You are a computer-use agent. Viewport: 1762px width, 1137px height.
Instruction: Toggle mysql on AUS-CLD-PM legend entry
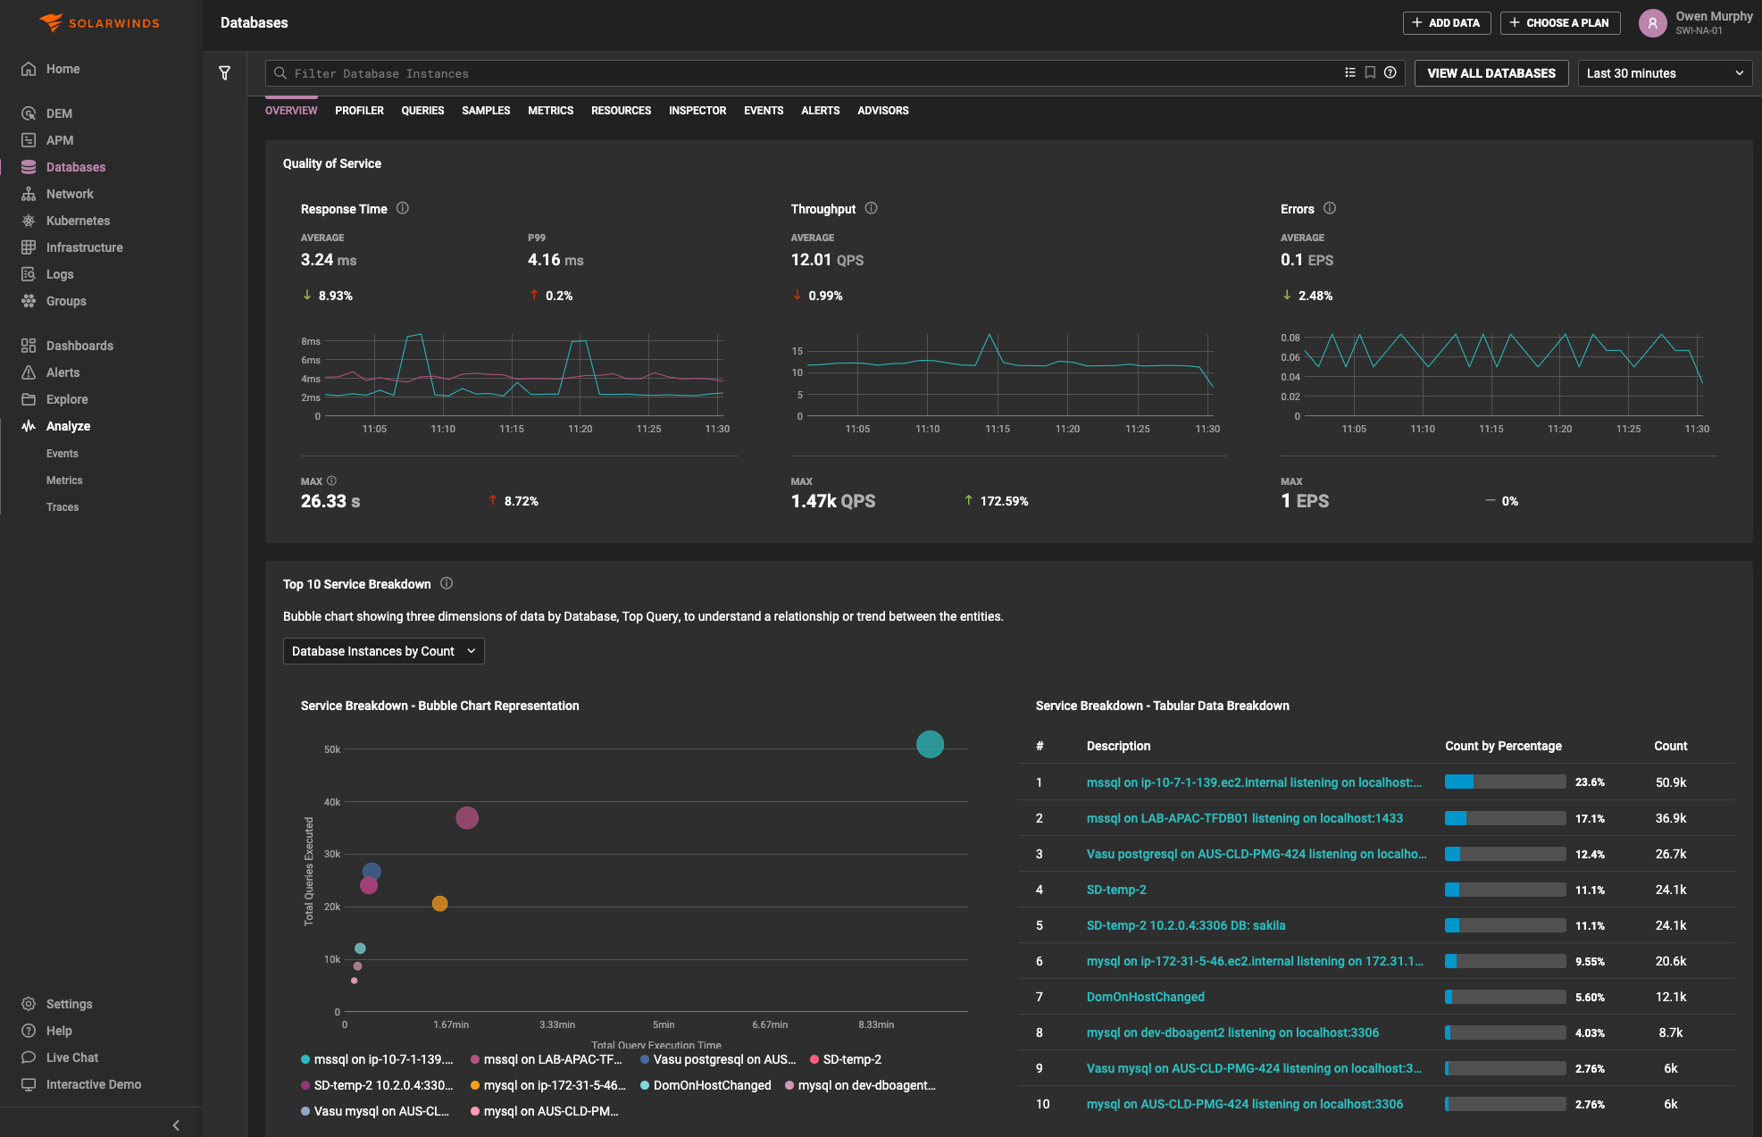click(x=545, y=1111)
